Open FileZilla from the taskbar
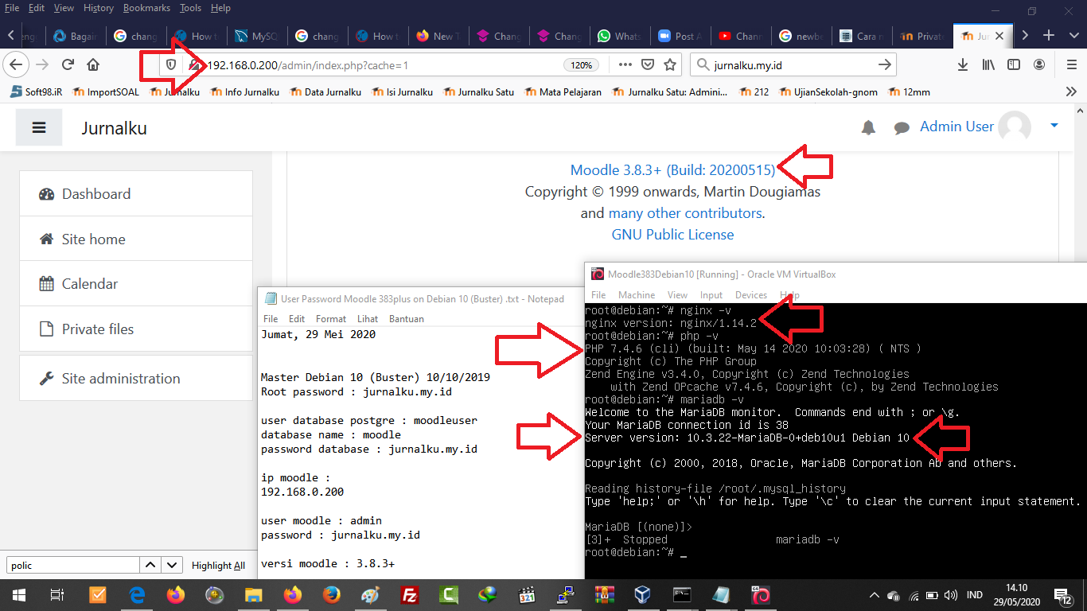Screen dimensions: 1087x611 [410, 594]
